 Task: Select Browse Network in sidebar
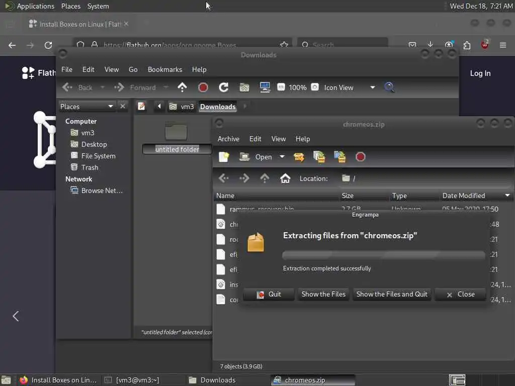(x=102, y=190)
